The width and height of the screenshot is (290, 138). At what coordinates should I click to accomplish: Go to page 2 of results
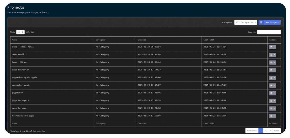point(265,131)
